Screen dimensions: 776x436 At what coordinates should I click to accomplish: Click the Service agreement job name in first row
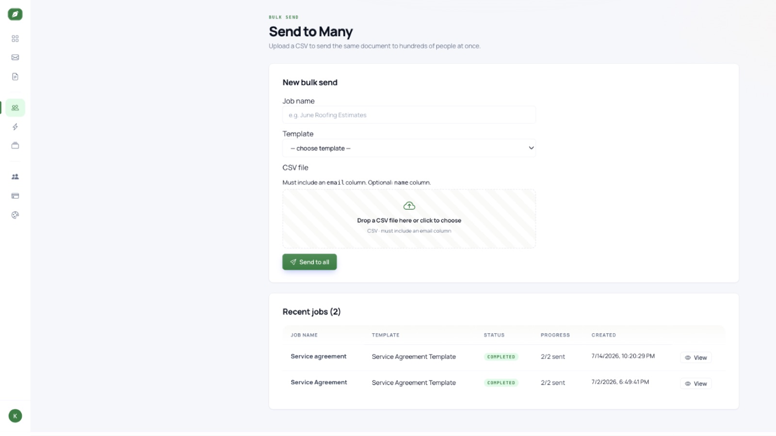(x=319, y=357)
